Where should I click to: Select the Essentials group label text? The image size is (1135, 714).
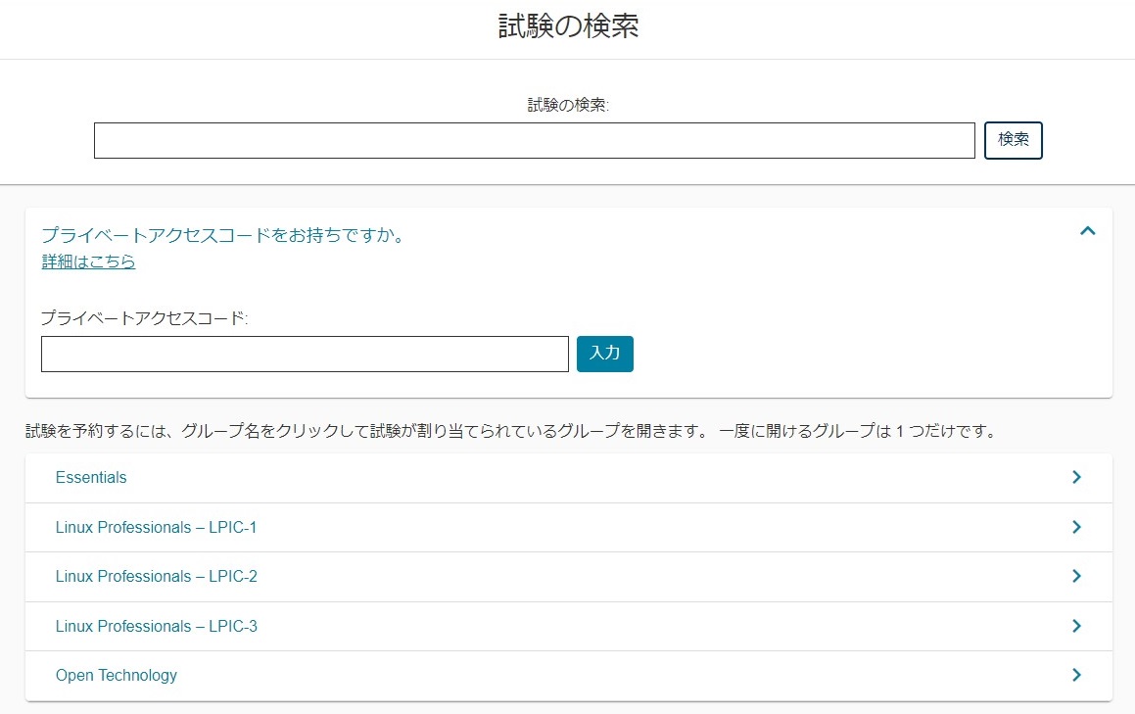[x=91, y=477]
